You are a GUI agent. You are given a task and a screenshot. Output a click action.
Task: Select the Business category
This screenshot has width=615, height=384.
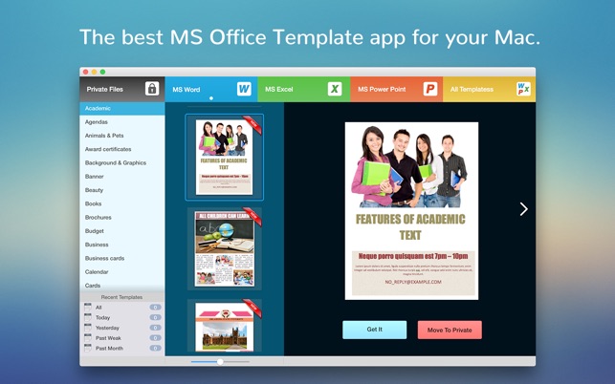point(122,245)
